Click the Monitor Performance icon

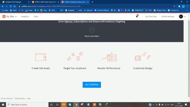click(109, 57)
